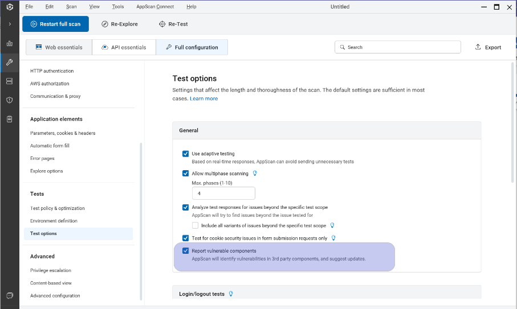Open Content-based view settings
This screenshot has width=517, height=309.
[51, 283]
